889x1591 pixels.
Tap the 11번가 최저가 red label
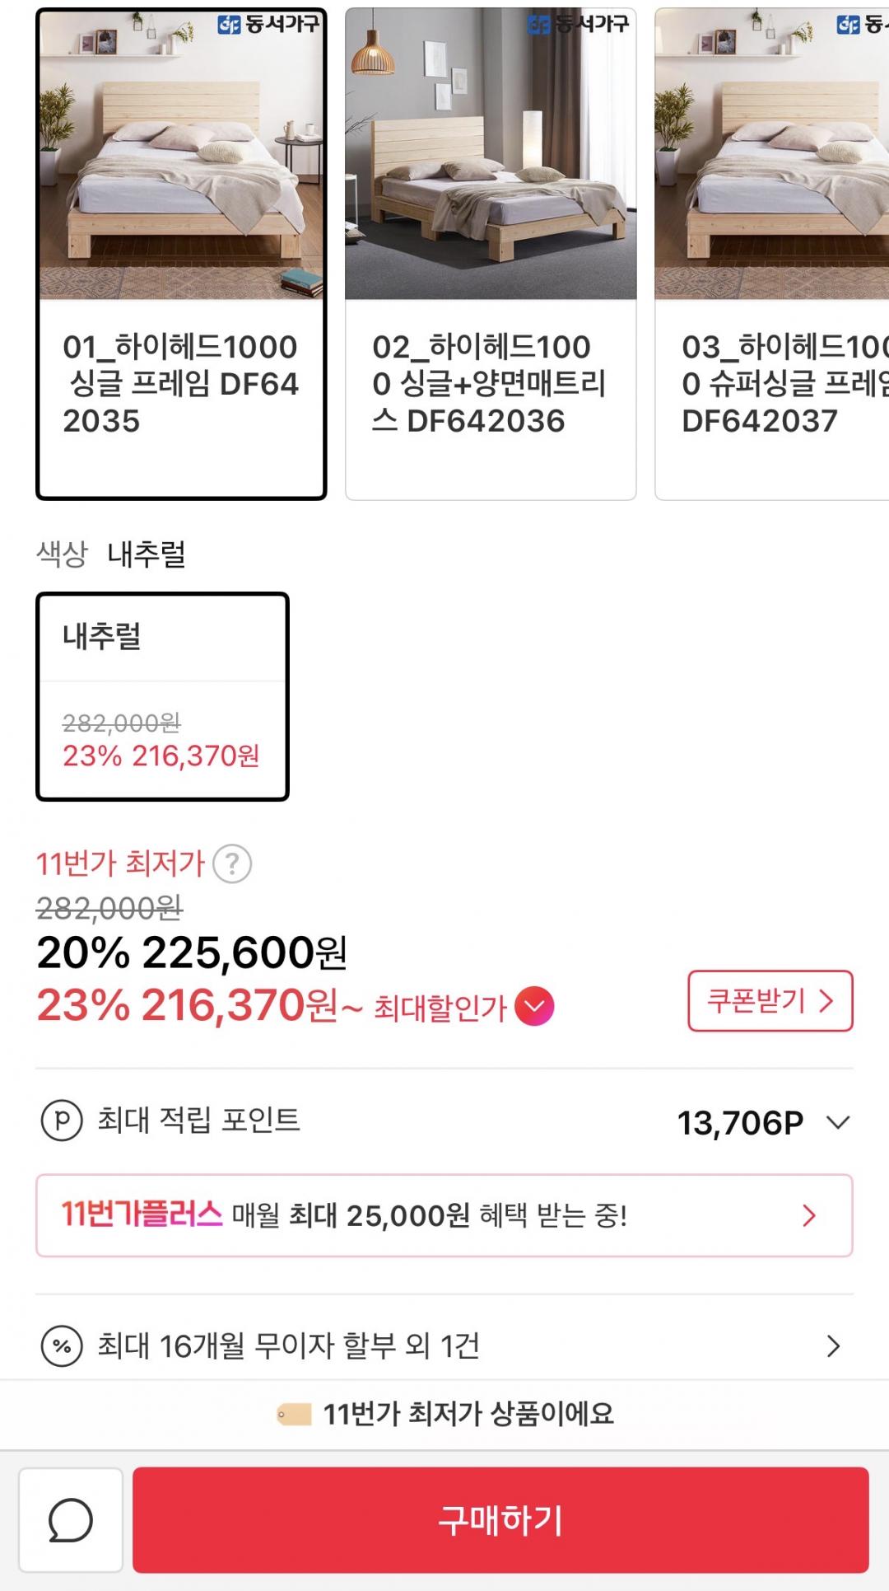[x=120, y=863]
